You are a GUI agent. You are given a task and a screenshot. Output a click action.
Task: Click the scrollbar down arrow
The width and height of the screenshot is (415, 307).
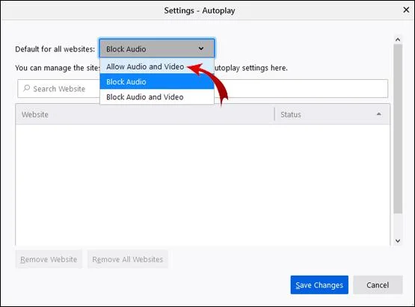[398, 241]
